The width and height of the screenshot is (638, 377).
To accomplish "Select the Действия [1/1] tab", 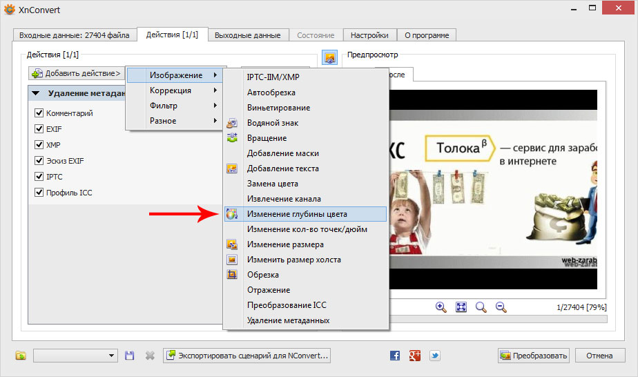I will [x=172, y=35].
